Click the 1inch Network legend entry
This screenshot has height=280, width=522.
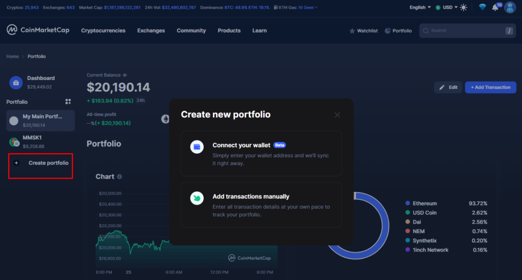tap(446, 250)
